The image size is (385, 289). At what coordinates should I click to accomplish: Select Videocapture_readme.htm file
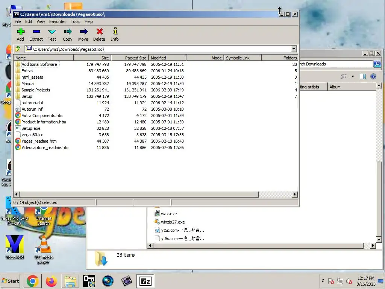pos(45,148)
